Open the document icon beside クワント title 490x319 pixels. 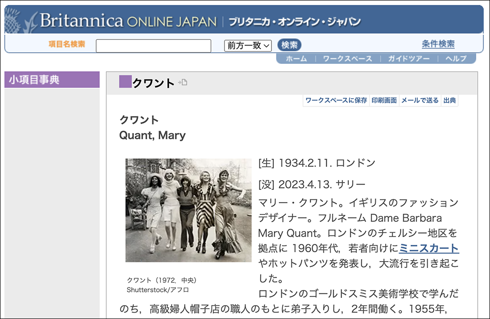point(183,82)
